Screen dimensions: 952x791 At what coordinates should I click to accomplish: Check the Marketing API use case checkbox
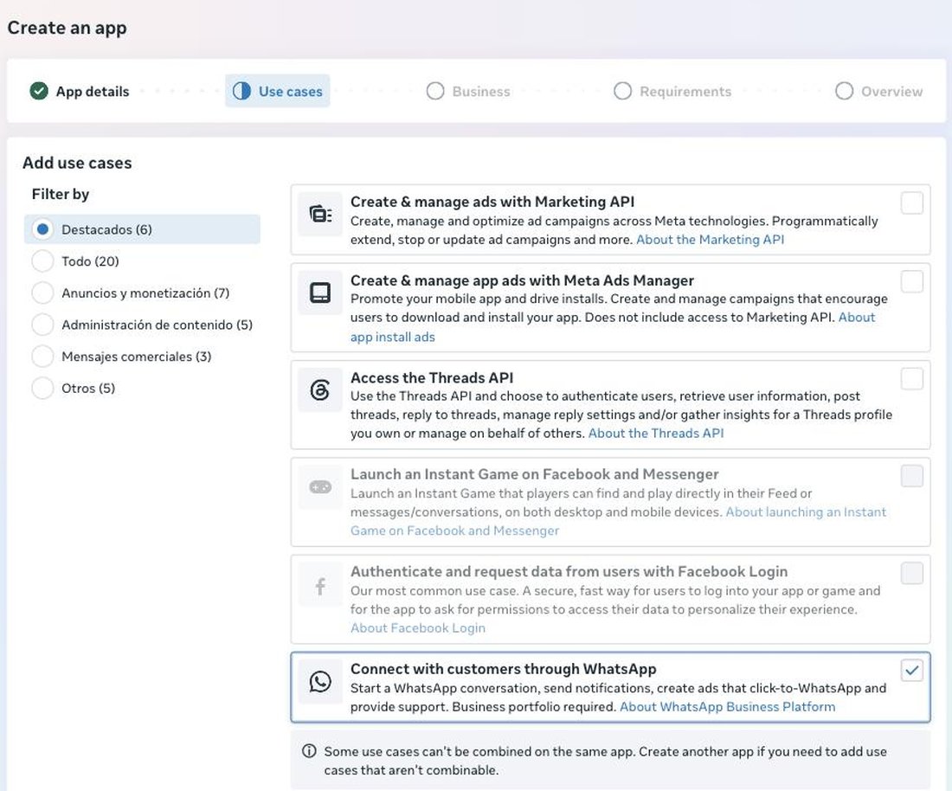click(912, 203)
